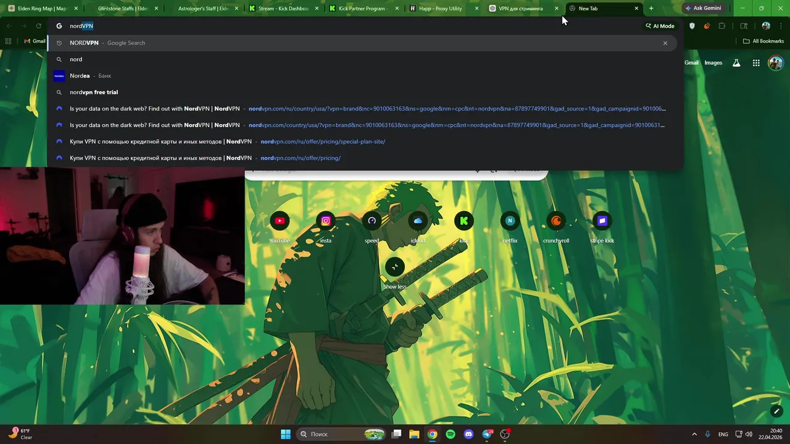Open All Bookmarks folder
Viewport: 790px width, 444px height.
[x=763, y=41]
